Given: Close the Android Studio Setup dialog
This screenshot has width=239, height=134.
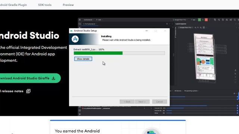Looking at the screenshot, I should click(x=165, y=31).
